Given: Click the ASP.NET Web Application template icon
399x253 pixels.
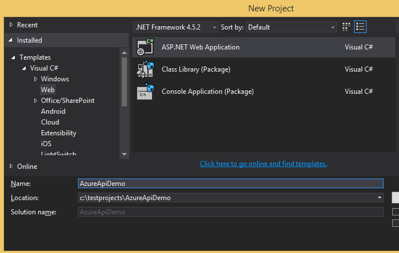Looking at the screenshot, I should 145,47.
